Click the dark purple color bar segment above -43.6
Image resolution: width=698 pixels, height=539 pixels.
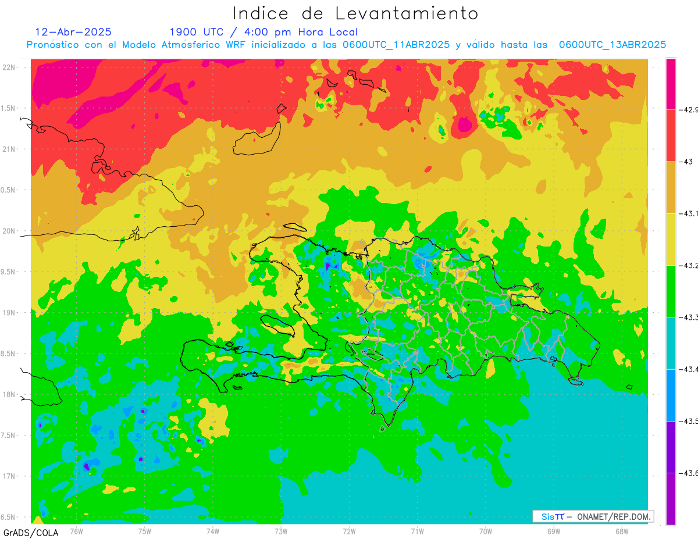[x=671, y=447]
